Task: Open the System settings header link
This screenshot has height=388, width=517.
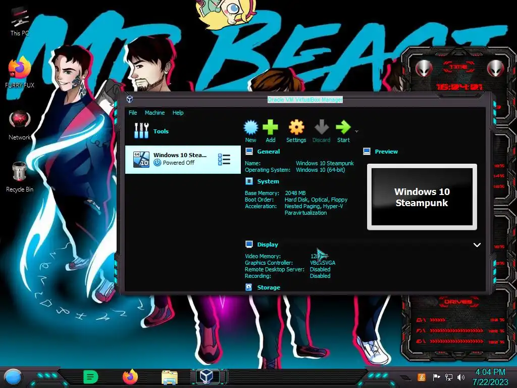Action: (x=268, y=181)
